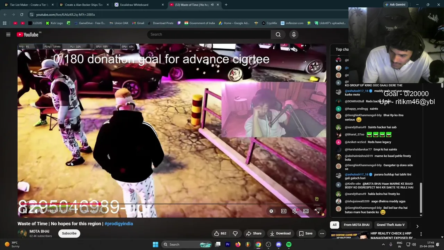
Task: Save video to playlist
Action: (x=306, y=233)
